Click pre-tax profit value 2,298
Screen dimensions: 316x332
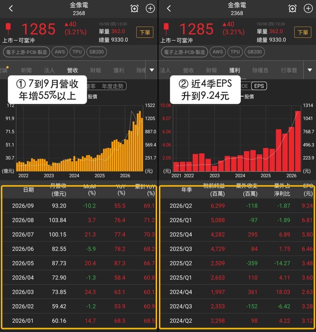(x=217, y=321)
